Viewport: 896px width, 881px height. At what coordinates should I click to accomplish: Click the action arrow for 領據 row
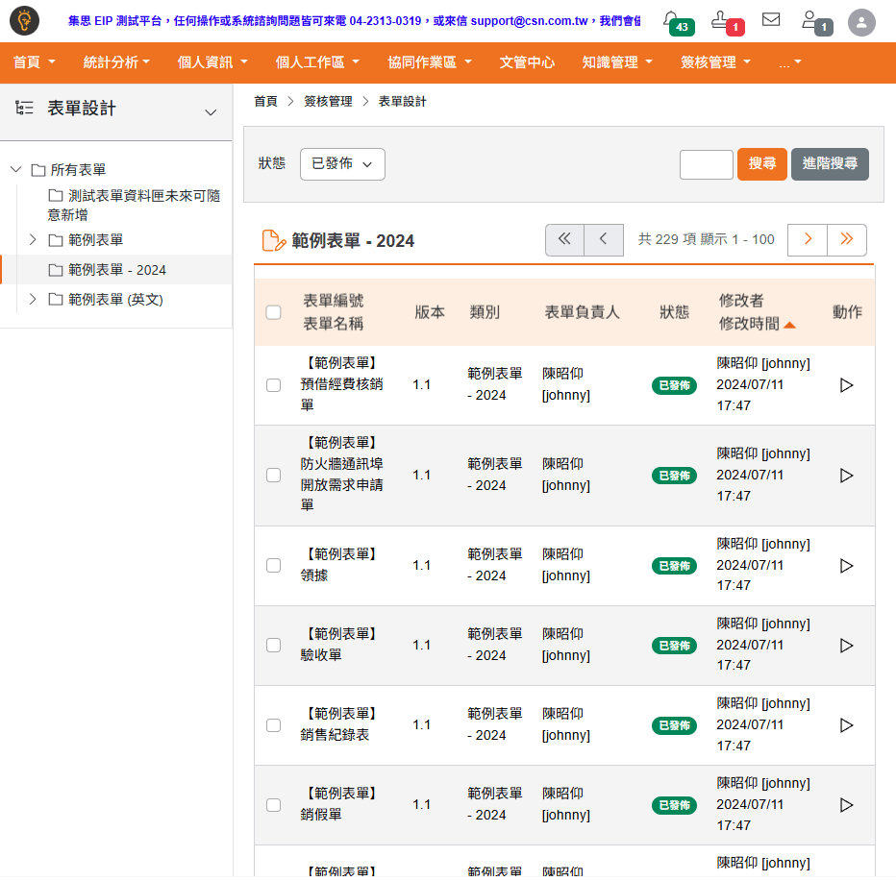(846, 566)
